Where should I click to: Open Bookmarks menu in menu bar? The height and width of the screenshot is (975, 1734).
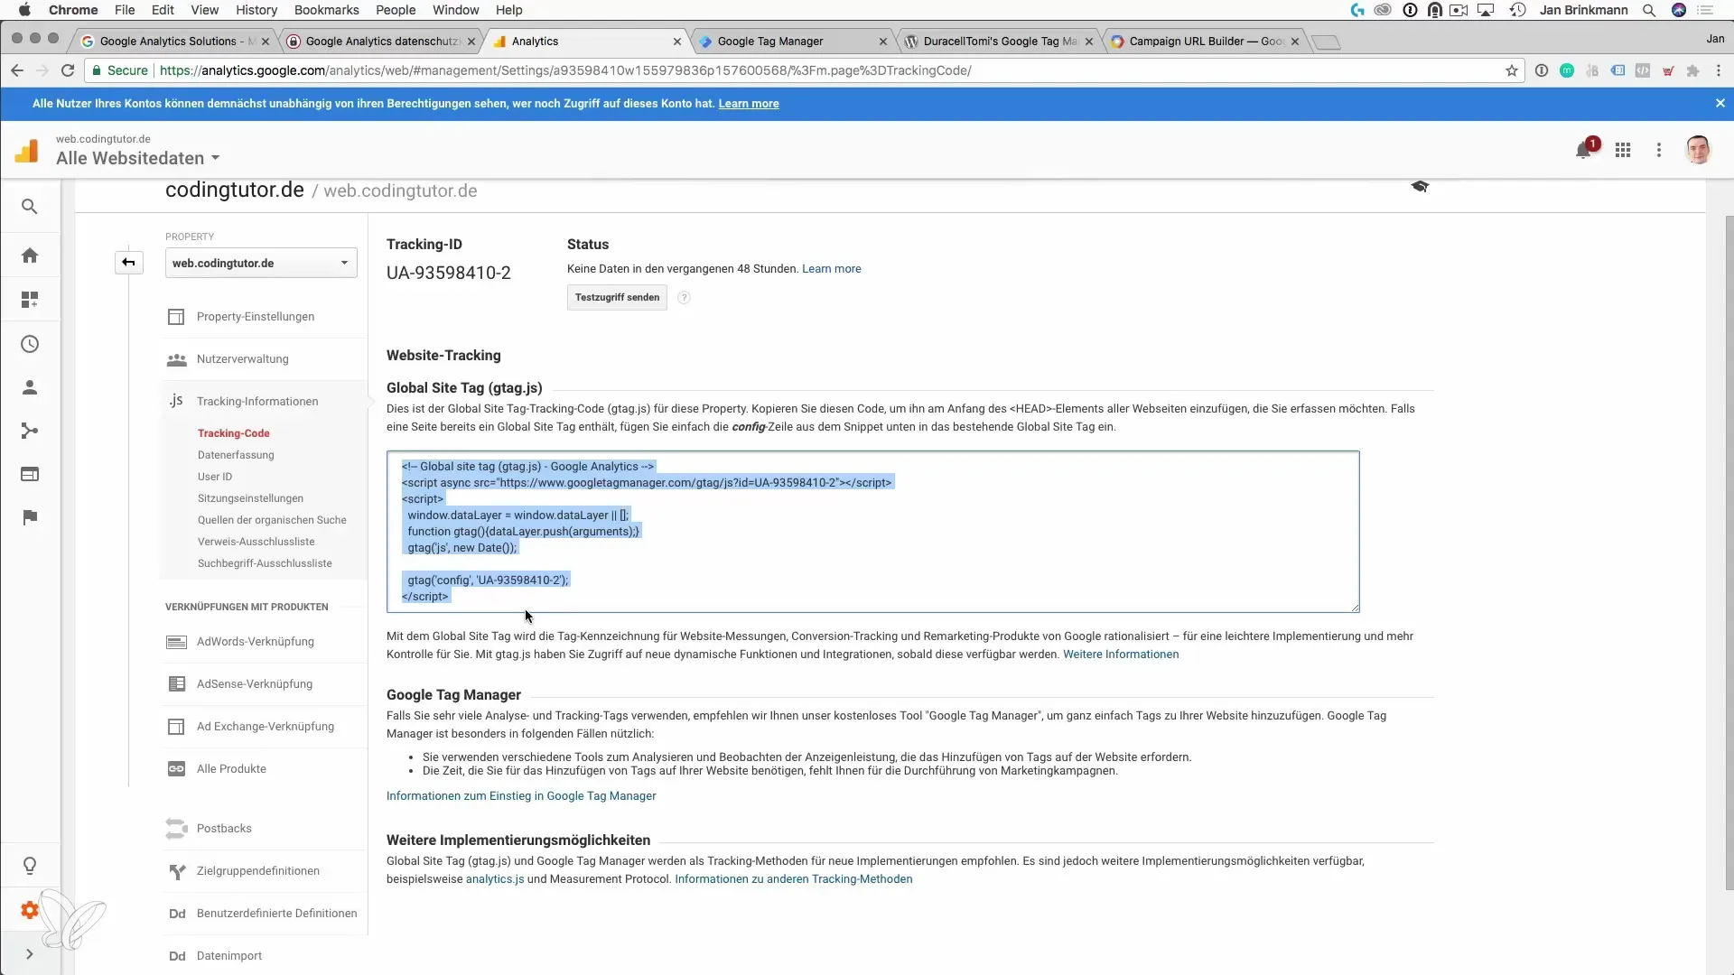coord(326,10)
